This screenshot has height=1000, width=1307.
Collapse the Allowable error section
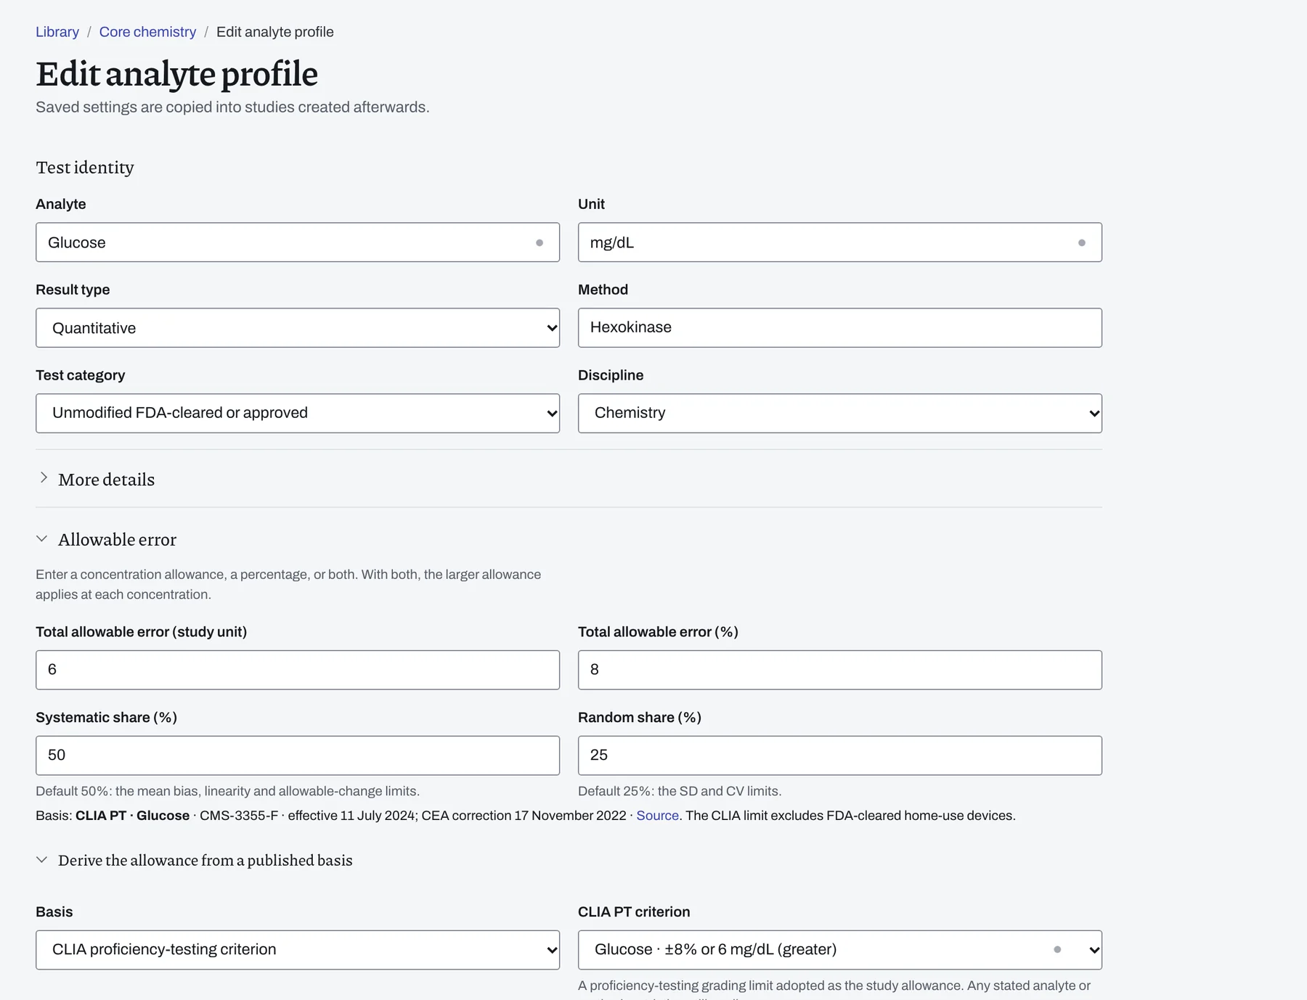tap(42, 539)
